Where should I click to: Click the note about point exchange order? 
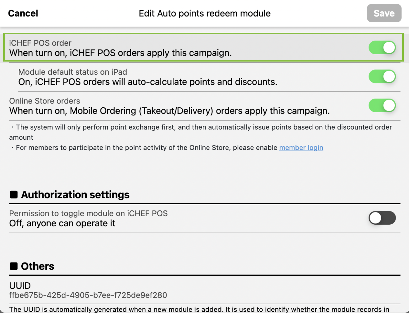202,127
